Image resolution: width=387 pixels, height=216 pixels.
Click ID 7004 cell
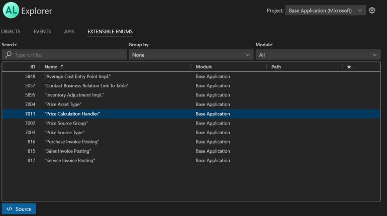coord(30,104)
